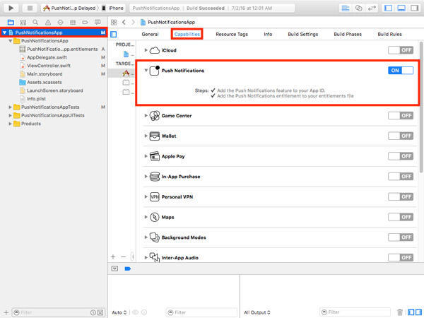Open Info.plist file

click(36, 99)
